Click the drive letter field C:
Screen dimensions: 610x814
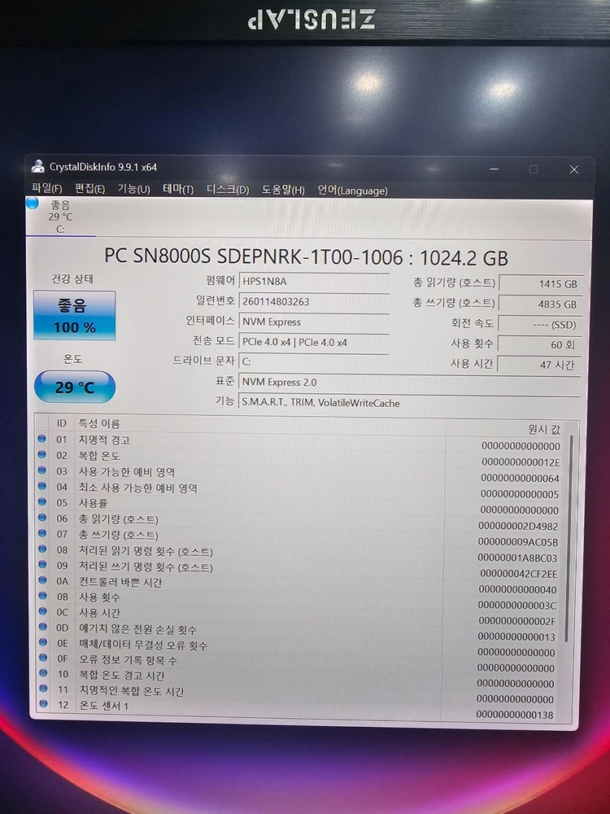tap(314, 362)
